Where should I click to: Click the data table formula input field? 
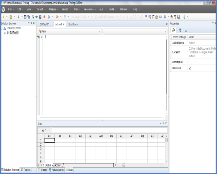(110, 130)
